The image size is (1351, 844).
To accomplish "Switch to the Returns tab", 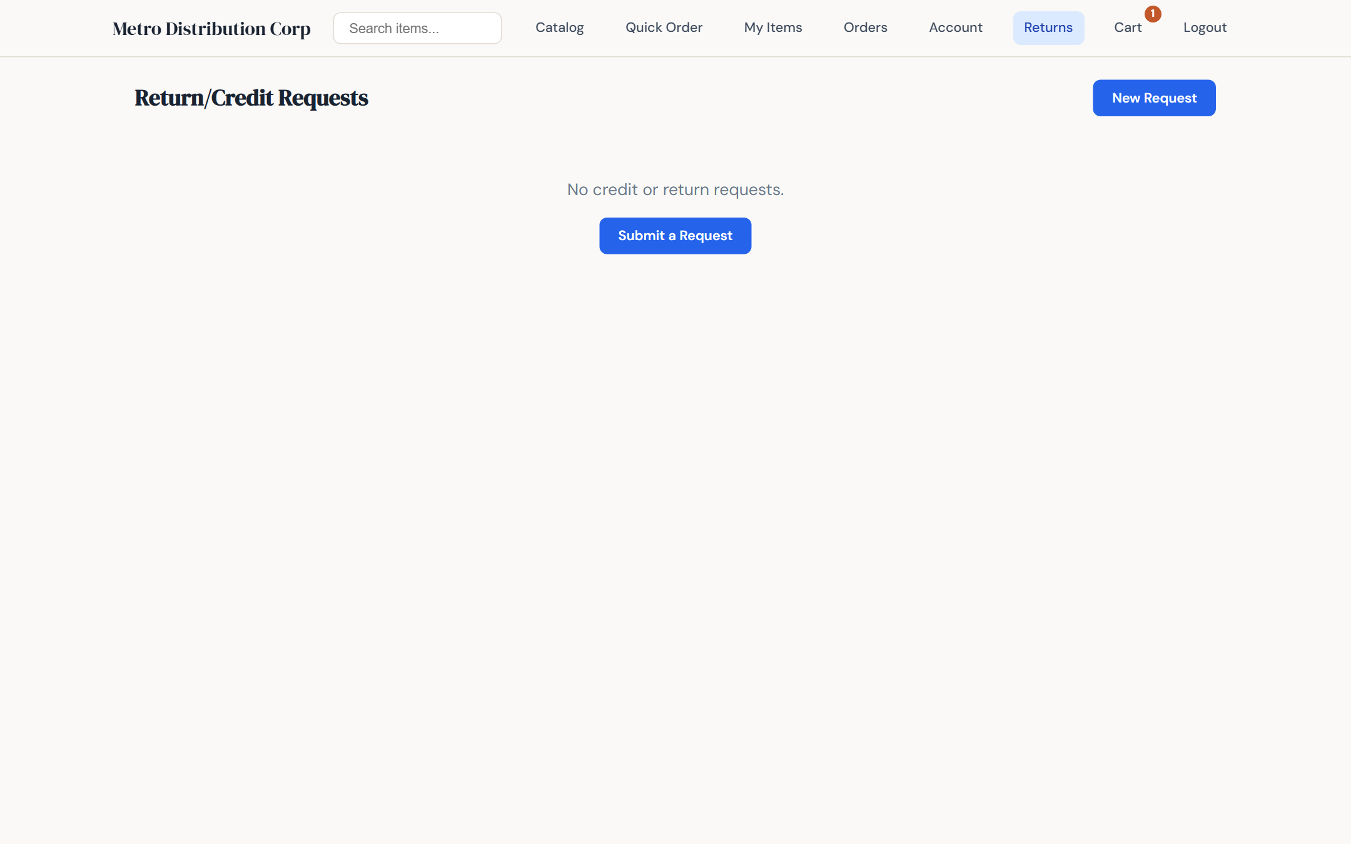I will [x=1048, y=28].
